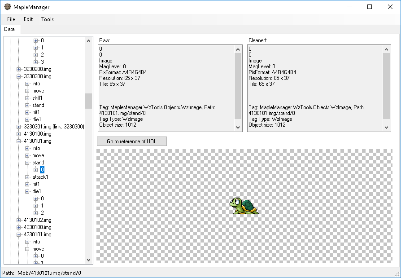Select 4230100.img tree item
Image resolution: width=401 pixels, height=278 pixels.
click(x=38, y=227)
